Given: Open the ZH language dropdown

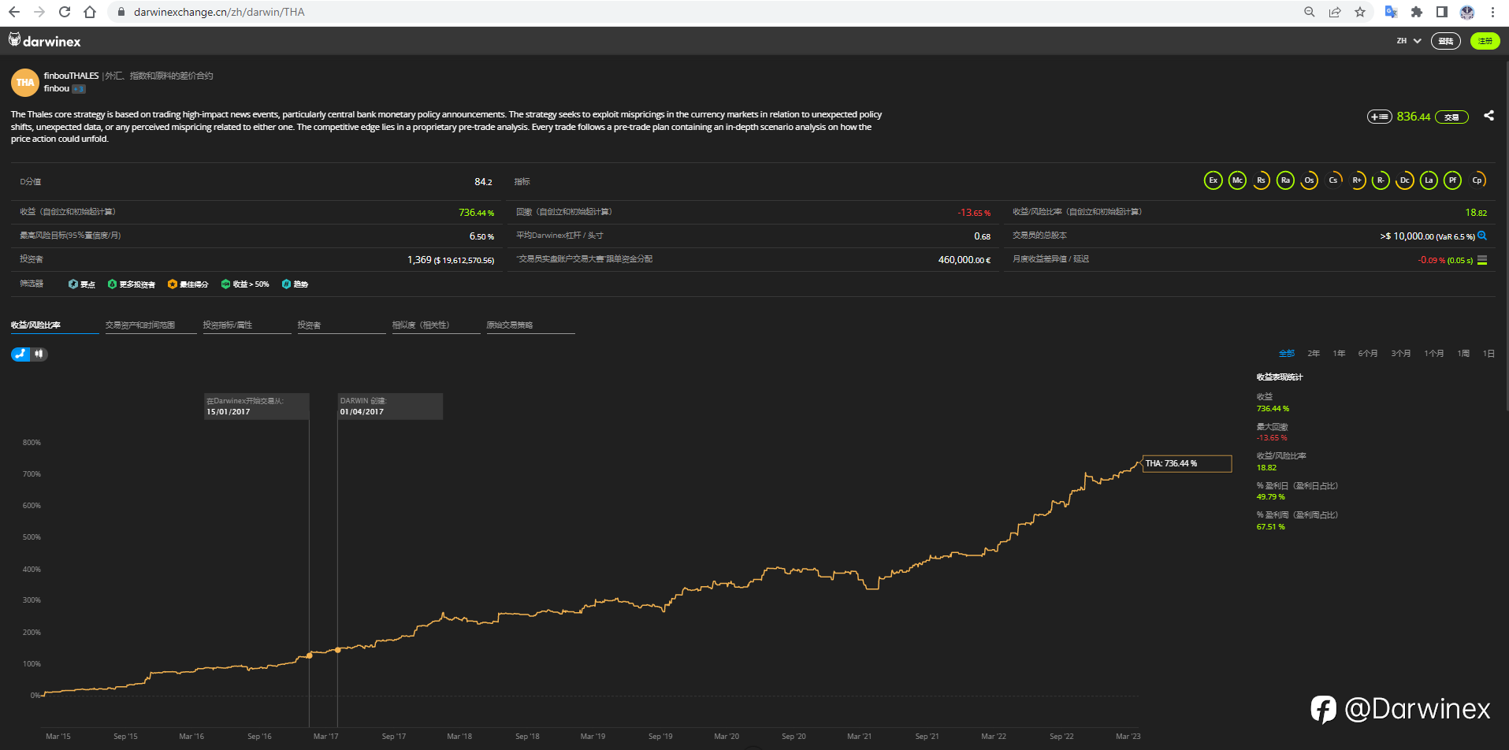Looking at the screenshot, I should (x=1409, y=41).
